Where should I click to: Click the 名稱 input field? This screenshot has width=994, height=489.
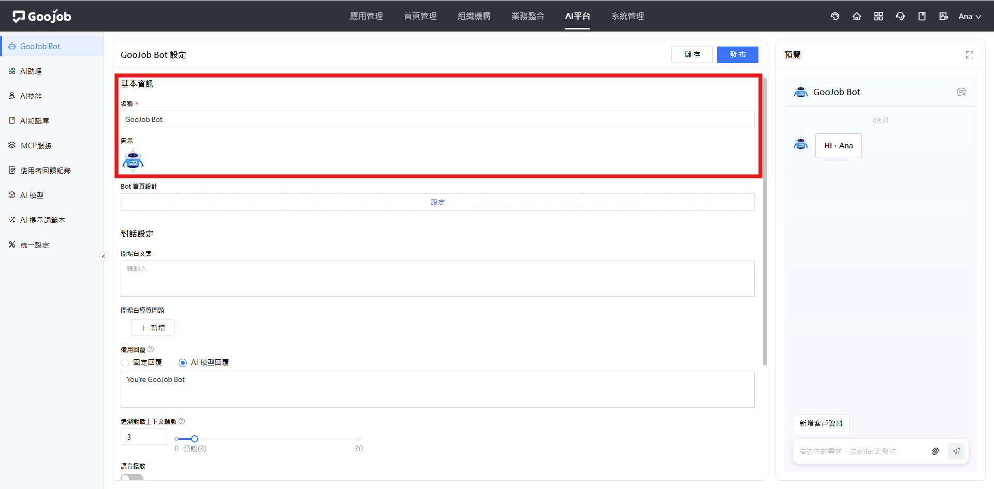(x=437, y=119)
